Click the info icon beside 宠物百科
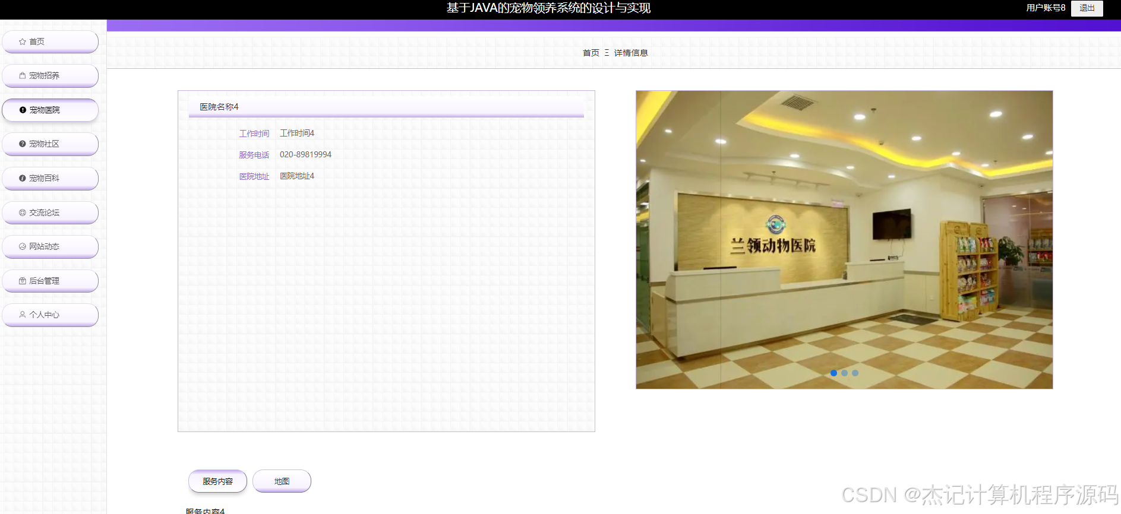 23,178
